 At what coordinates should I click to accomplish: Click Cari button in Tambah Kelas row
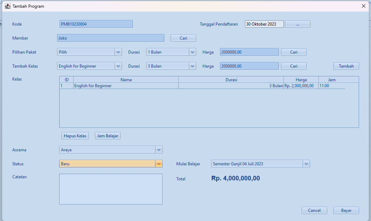coord(294,66)
